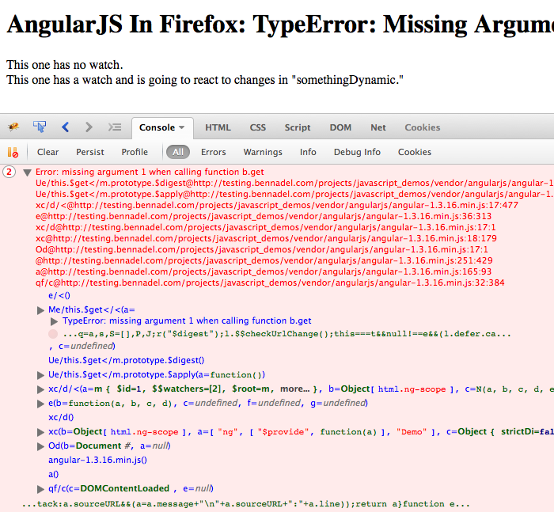
Task: Filter console by Cookies in filter bar
Action: point(415,152)
